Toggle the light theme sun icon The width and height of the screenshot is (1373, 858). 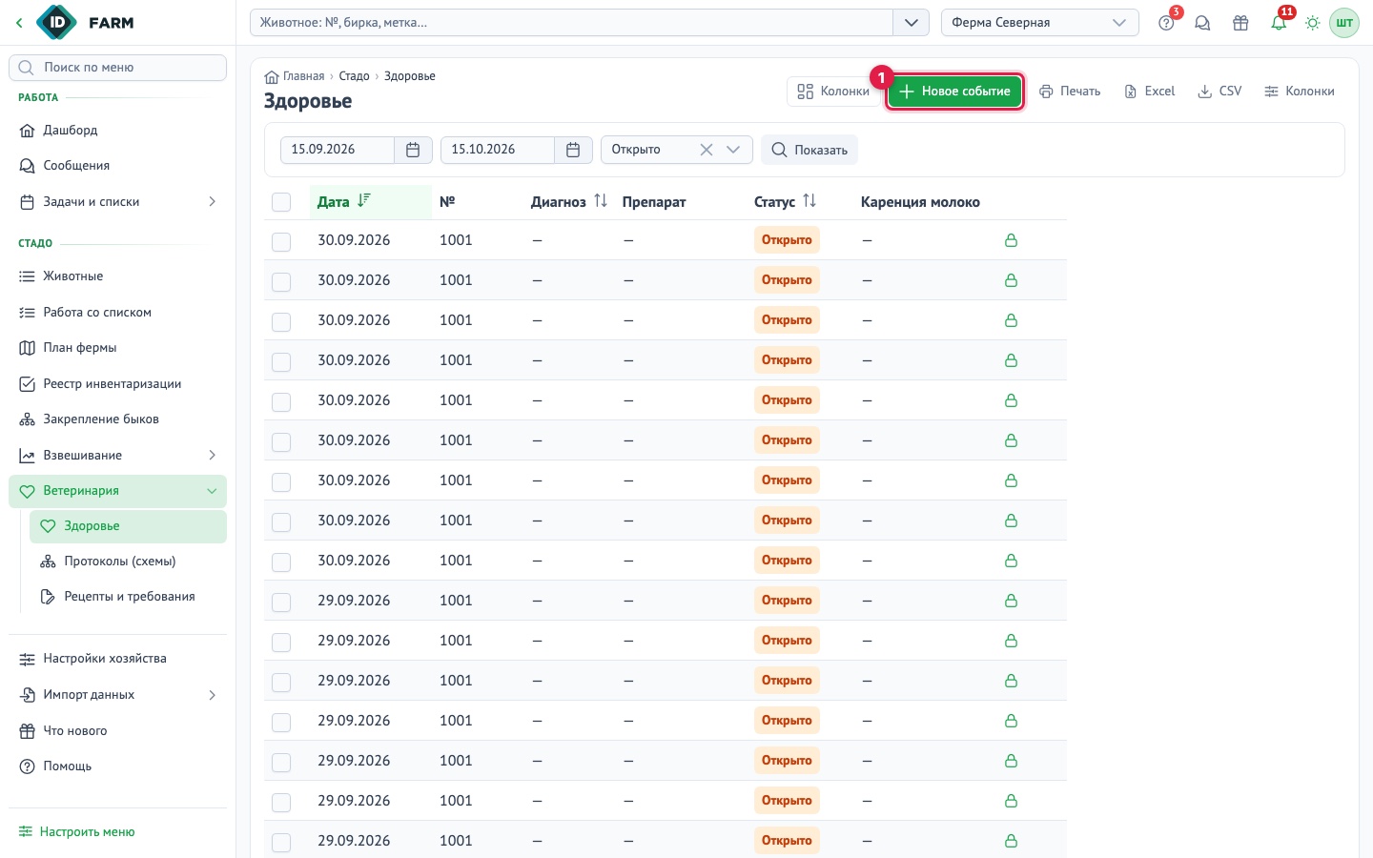[1313, 23]
